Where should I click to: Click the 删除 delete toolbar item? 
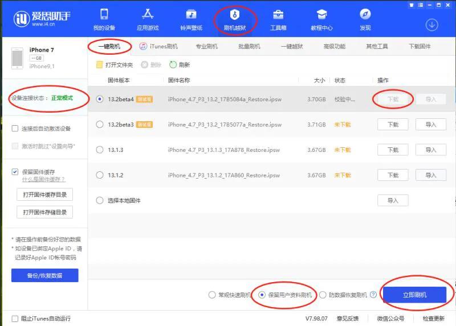[151, 65]
